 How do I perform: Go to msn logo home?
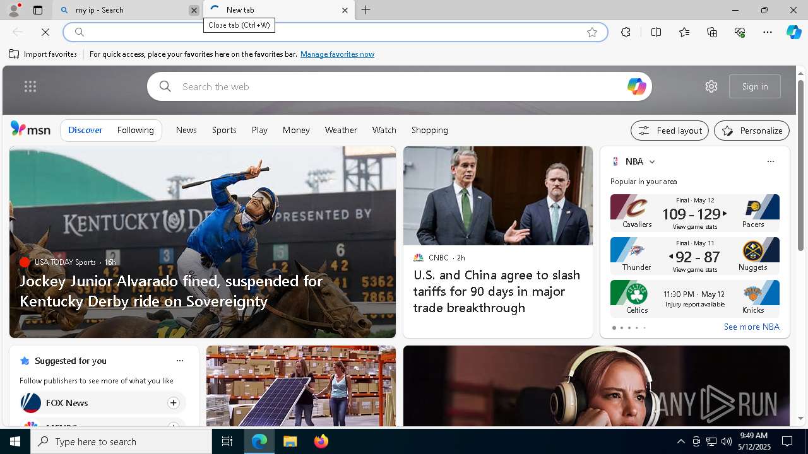(30, 129)
